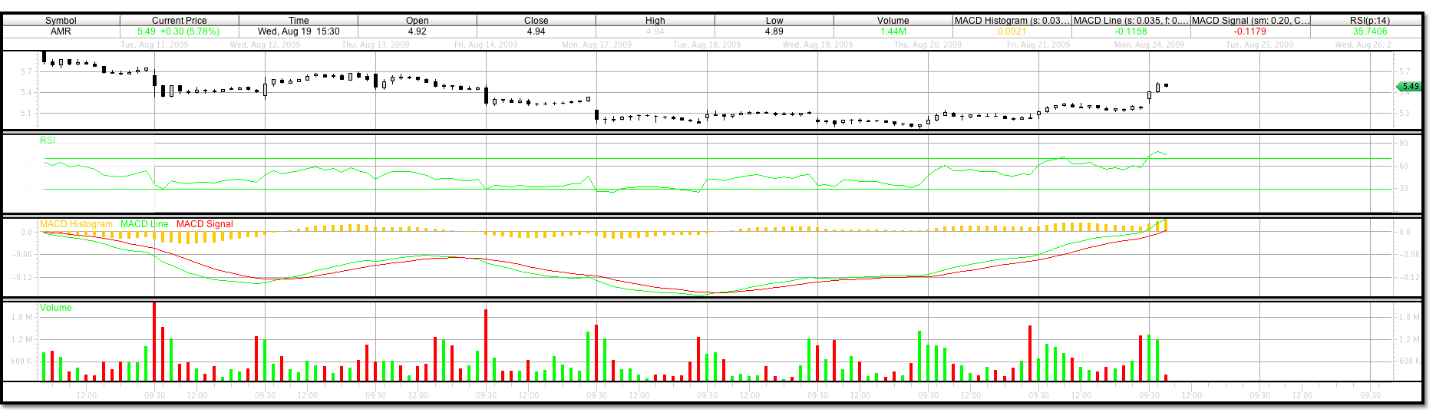The height and width of the screenshot is (416, 1436).
Task: Click the Volume panel label
Action: pyautogui.click(x=56, y=308)
